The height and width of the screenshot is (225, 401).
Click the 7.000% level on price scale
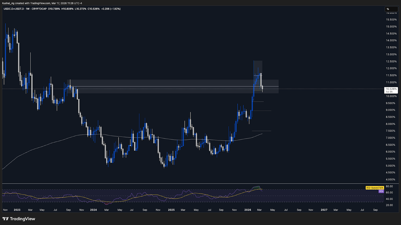click(x=391, y=138)
